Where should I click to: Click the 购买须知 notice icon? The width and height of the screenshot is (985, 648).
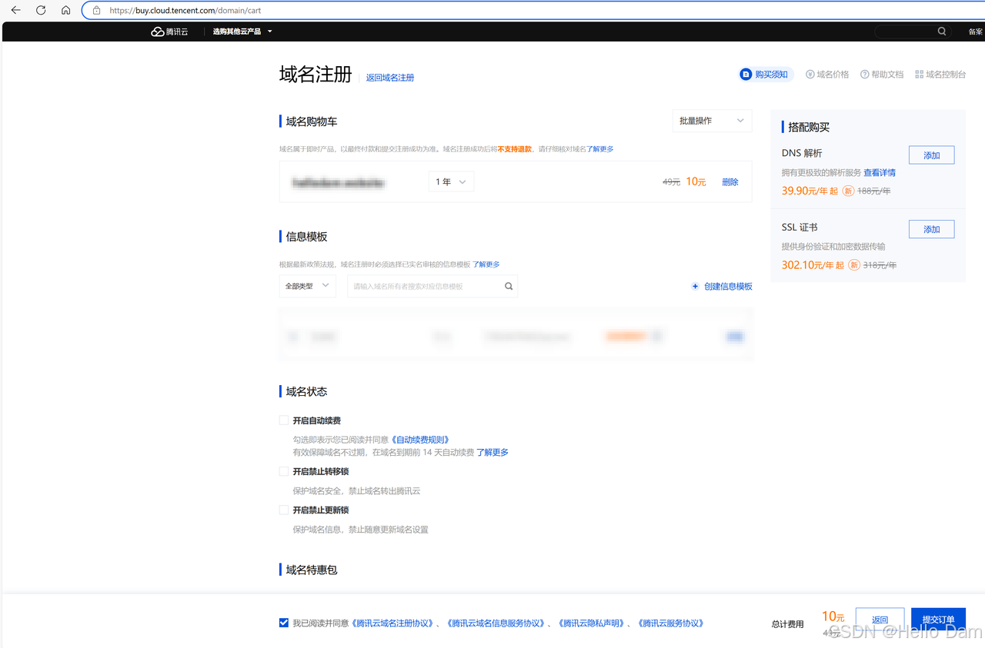pos(746,74)
